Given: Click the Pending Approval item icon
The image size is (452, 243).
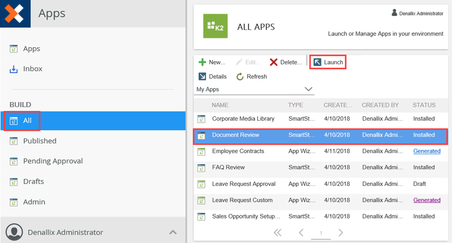Looking at the screenshot, I should click(14, 161).
